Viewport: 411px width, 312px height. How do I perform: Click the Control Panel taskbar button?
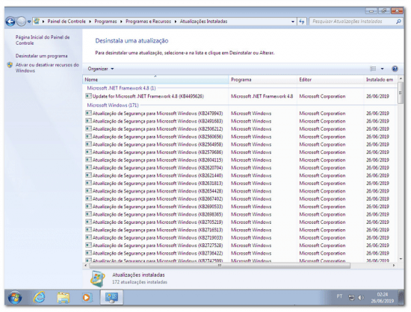[111, 298]
